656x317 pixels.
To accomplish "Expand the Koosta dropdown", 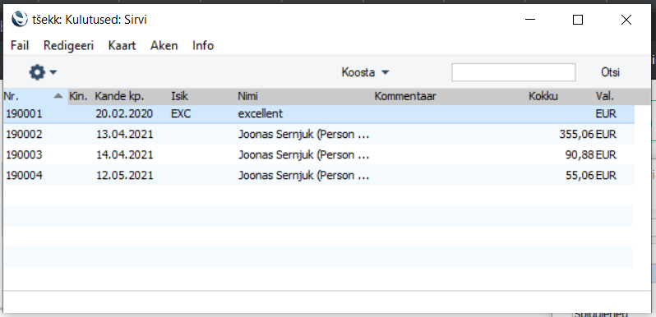I will tap(365, 73).
